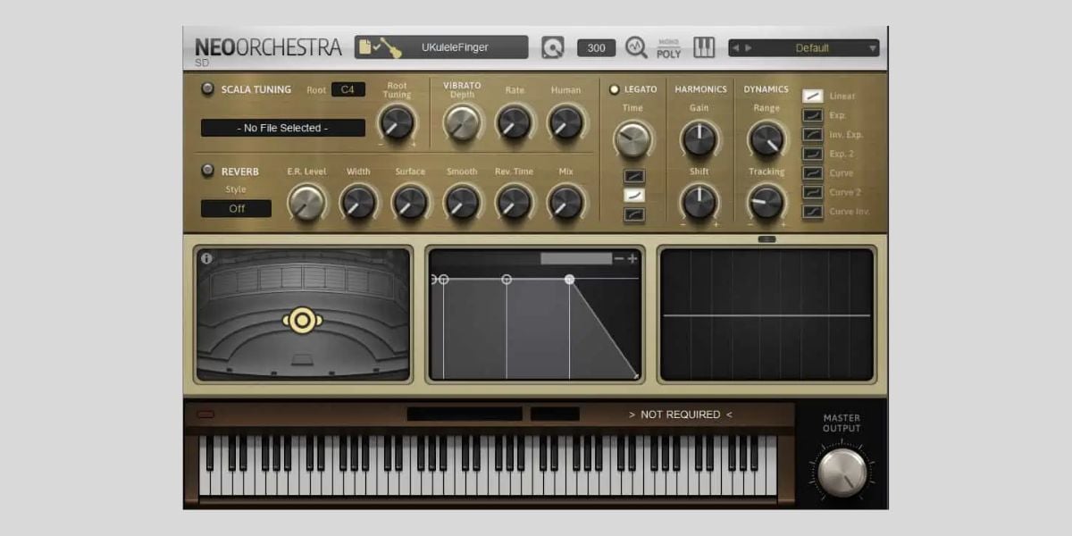Select the Curve 2 dynamics curve icon
This screenshot has height=536, width=1072.
[813, 192]
